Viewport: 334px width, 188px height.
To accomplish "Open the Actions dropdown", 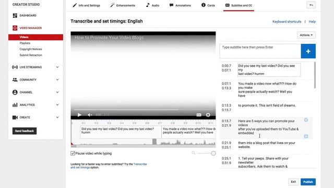I will coord(306,35).
